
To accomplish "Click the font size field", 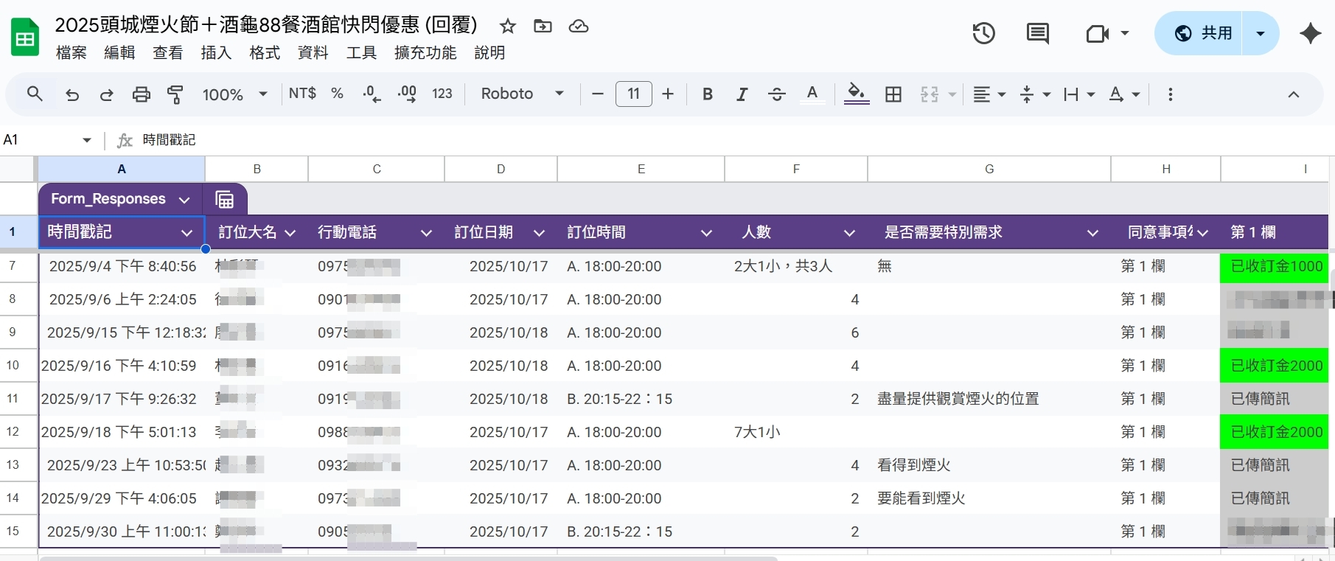I will click(x=634, y=94).
